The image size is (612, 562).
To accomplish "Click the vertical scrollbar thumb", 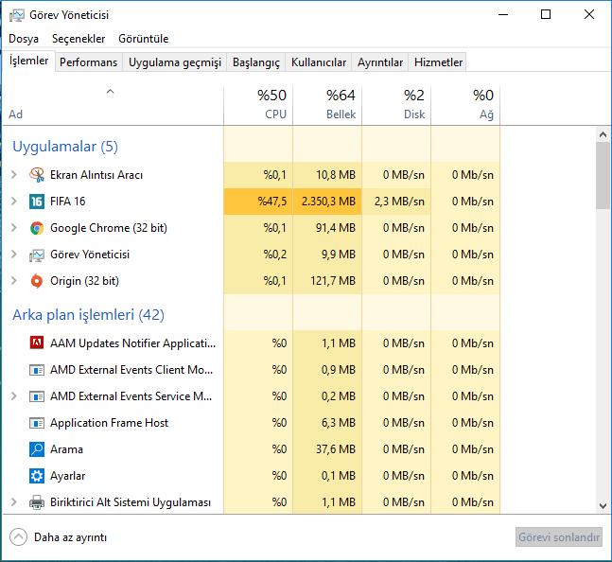I will 603,176.
